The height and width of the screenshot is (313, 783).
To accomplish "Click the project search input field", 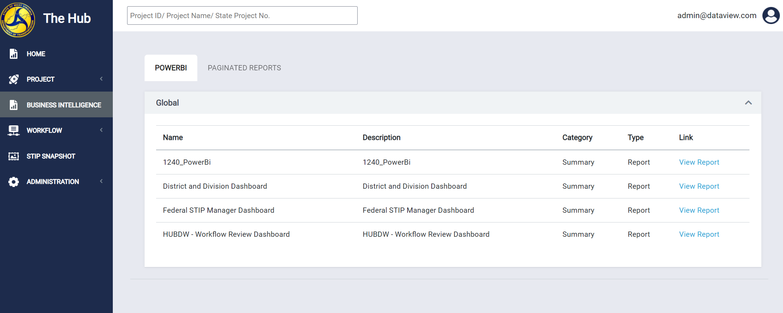I will pyautogui.click(x=242, y=16).
